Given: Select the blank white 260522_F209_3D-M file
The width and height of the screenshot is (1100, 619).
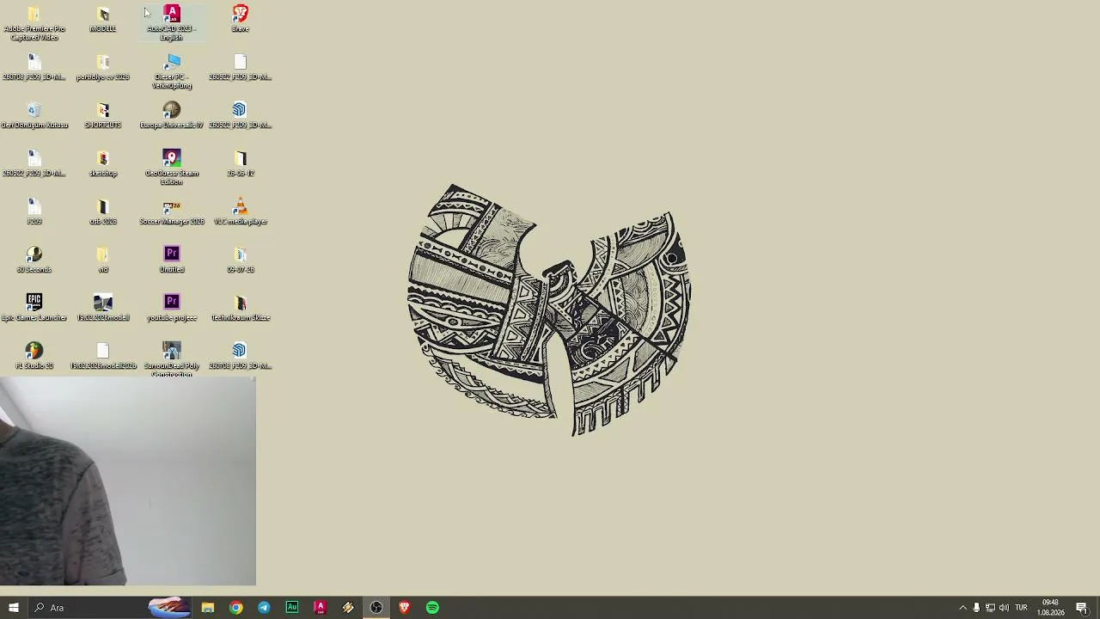Looking at the screenshot, I should (x=241, y=68).
